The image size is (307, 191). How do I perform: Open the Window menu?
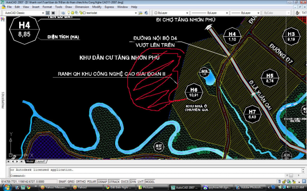122,7
